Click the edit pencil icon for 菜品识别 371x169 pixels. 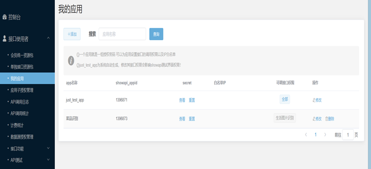point(314,119)
